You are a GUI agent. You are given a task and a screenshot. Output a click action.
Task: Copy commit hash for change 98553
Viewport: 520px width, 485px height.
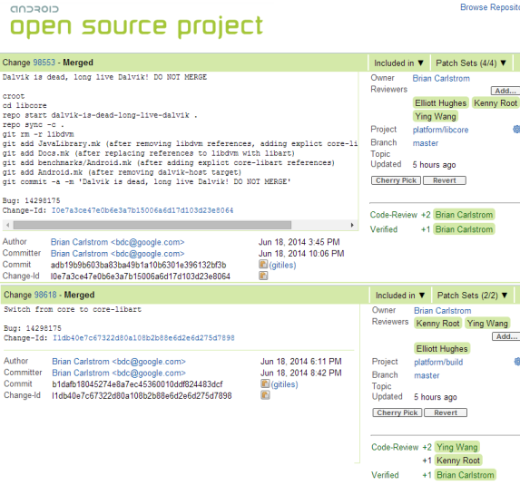pos(263,265)
